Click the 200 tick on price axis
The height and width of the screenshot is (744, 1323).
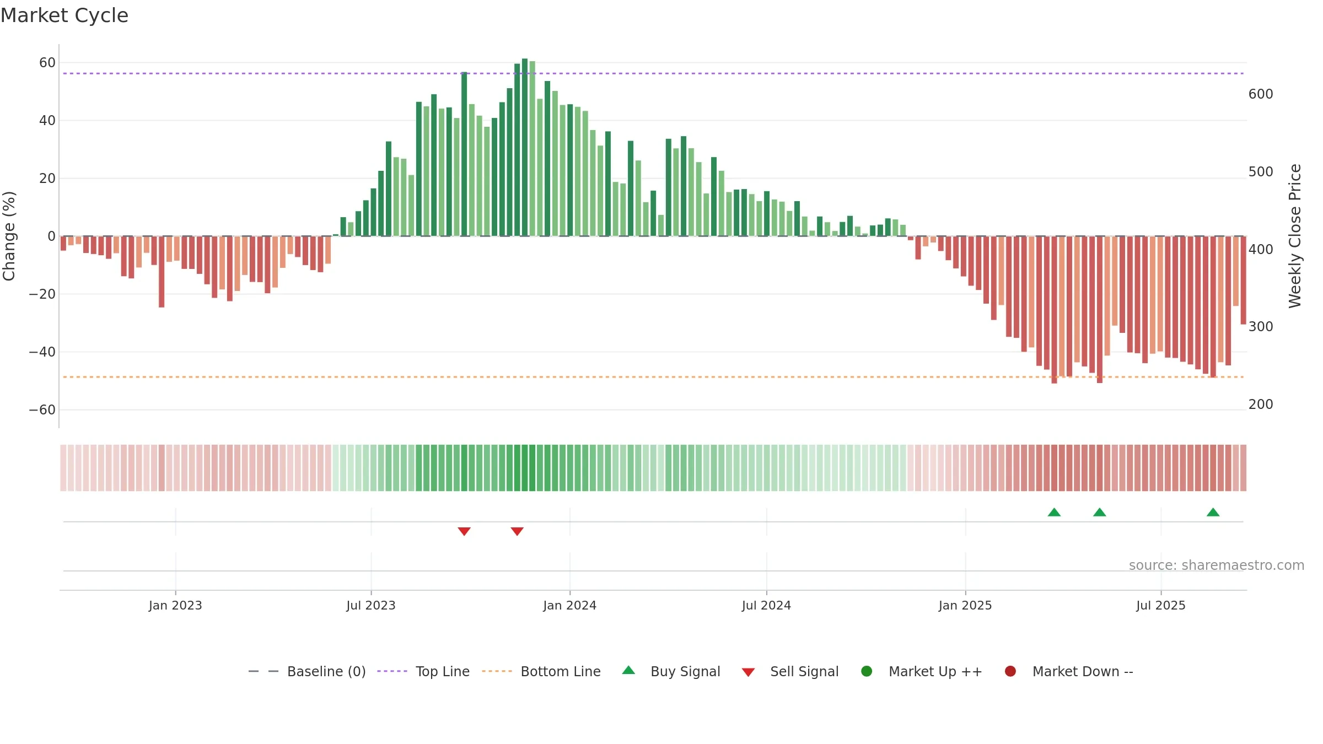(x=1261, y=405)
